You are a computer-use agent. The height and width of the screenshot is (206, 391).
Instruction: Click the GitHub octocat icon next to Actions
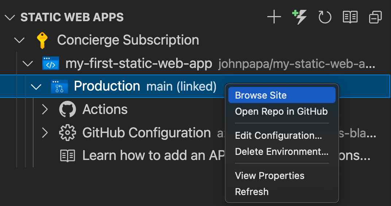click(67, 109)
